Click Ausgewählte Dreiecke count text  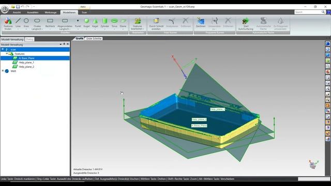tap(86, 173)
